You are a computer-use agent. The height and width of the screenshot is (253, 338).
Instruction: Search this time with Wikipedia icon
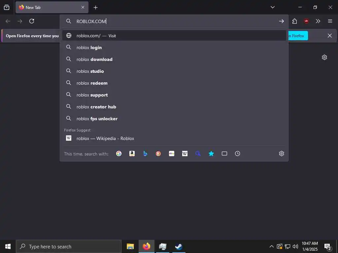point(185,154)
